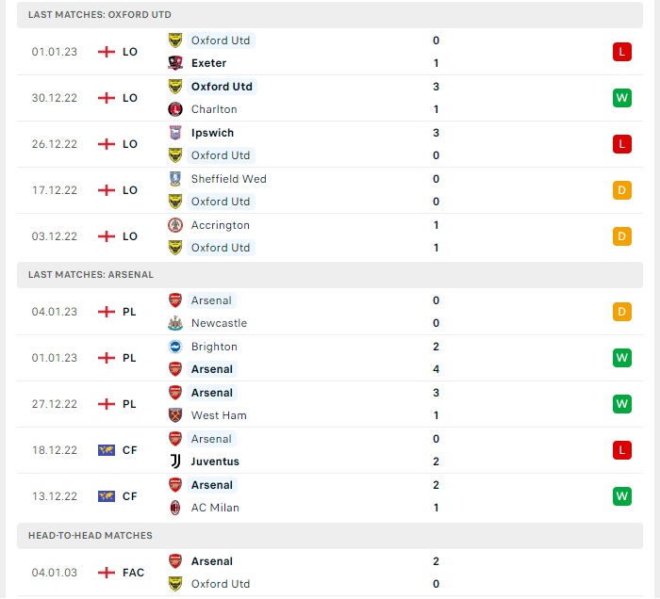The width and height of the screenshot is (660, 599).
Task: Click the Sheffield Wed crest icon
Action: [x=174, y=179]
